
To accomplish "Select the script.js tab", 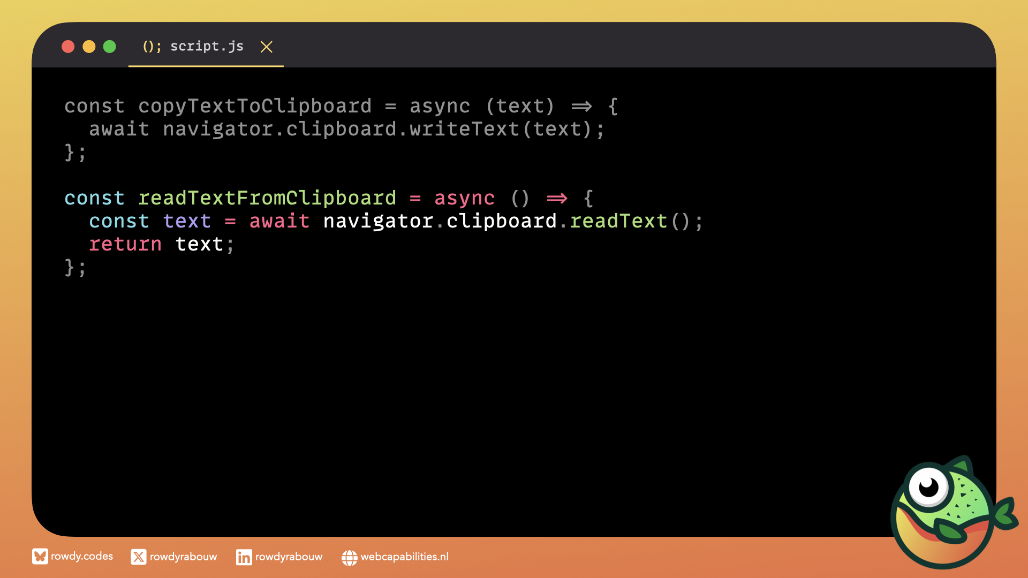I will click(207, 47).
